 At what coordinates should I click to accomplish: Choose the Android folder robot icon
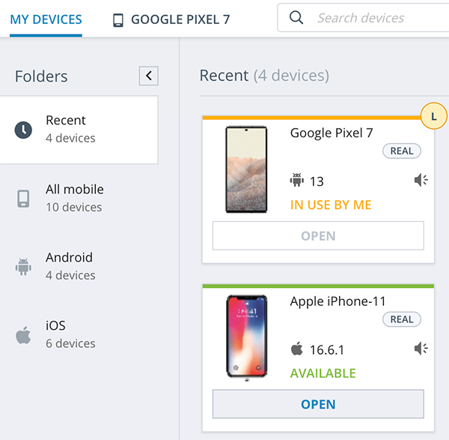[23, 267]
